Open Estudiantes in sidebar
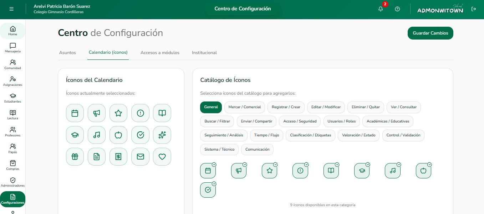484x214 pixels. pos(13,98)
